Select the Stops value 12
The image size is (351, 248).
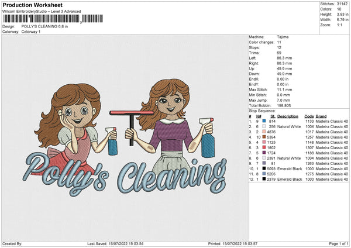click(x=279, y=47)
